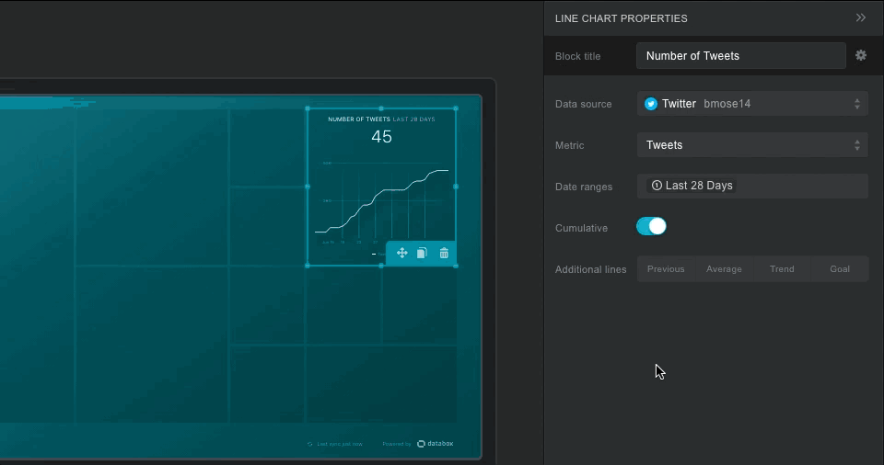Click the move icon on the chart block
The height and width of the screenshot is (465, 884).
[x=402, y=254]
